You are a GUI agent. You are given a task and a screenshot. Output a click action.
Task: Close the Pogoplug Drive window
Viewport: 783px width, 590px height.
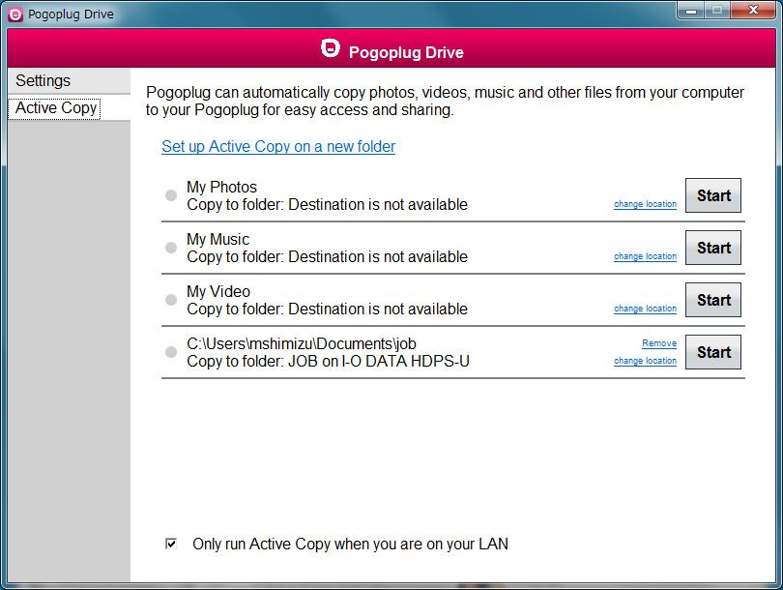click(x=754, y=10)
